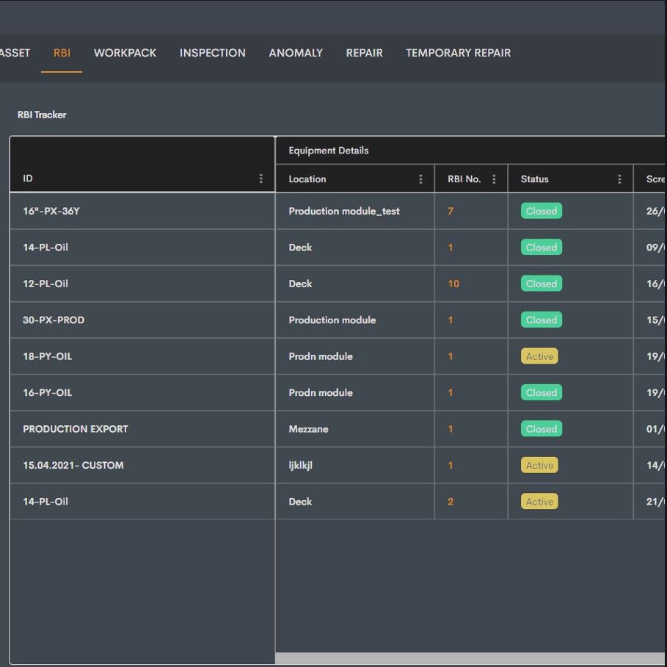Open the ID column menu icon
This screenshot has height=667, width=667.
point(260,179)
